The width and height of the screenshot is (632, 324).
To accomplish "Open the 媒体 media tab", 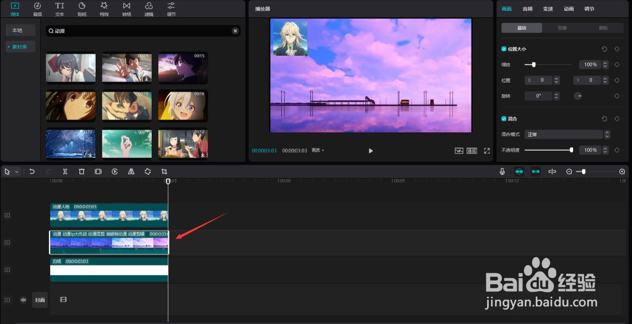I will click(15, 9).
